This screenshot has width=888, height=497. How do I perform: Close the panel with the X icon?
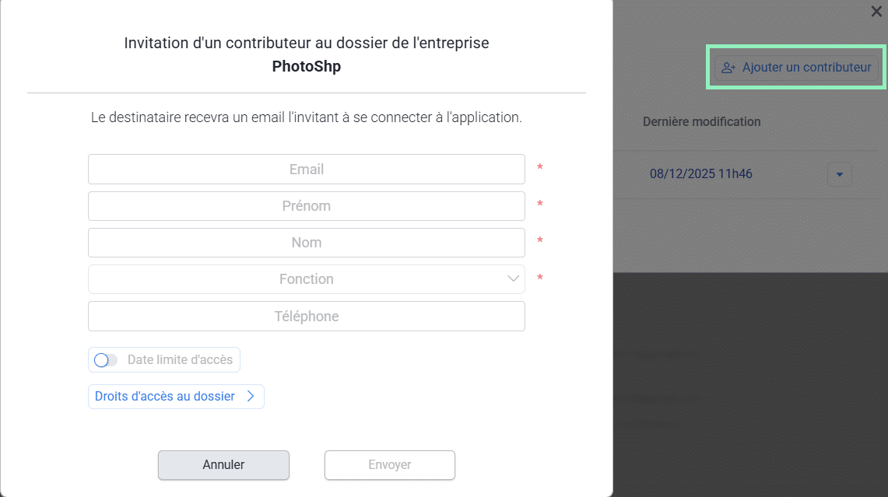pyautogui.click(x=876, y=11)
